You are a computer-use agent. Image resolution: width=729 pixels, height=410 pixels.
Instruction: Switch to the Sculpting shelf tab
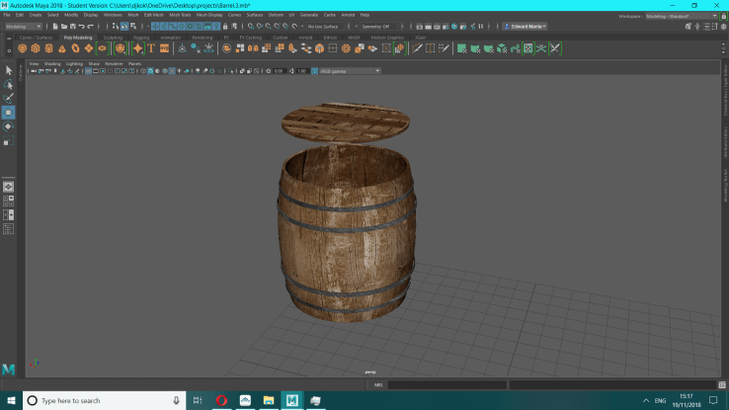click(113, 37)
